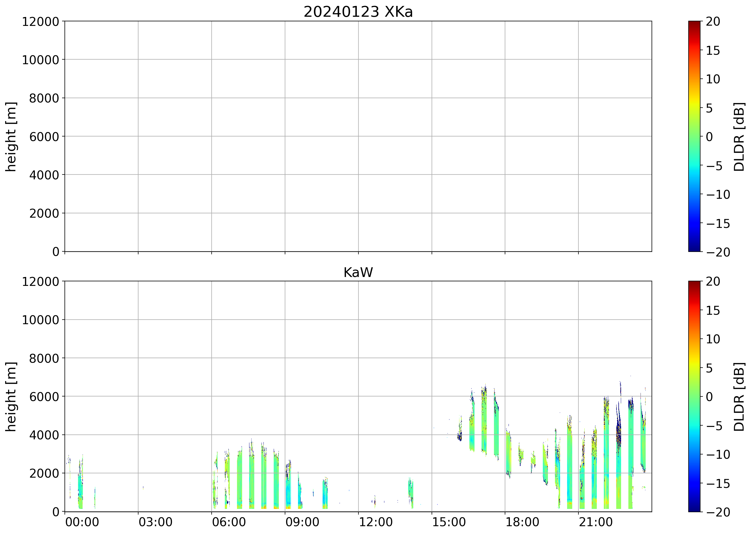Viewport: 752px width, 534px height.
Task: Click the 00:00 time axis label
Action: point(82,522)
